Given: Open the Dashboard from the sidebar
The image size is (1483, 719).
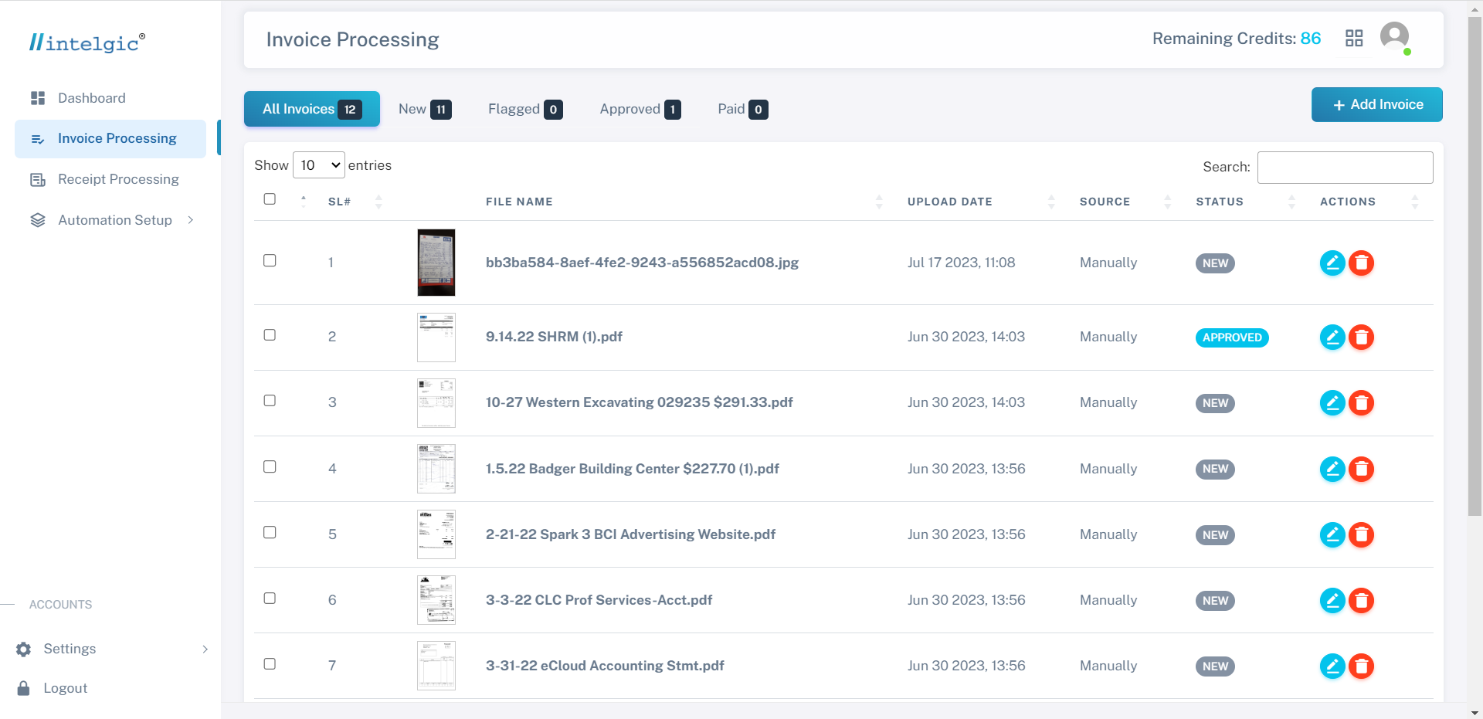Looking at the screenshot, I should tap(91, 98).
